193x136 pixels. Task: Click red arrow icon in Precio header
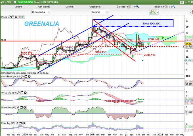point(19,17)
